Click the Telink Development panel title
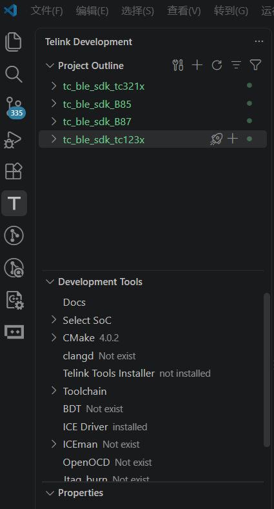The height and width of the screenshot is (509, 274). click(88, 42)
